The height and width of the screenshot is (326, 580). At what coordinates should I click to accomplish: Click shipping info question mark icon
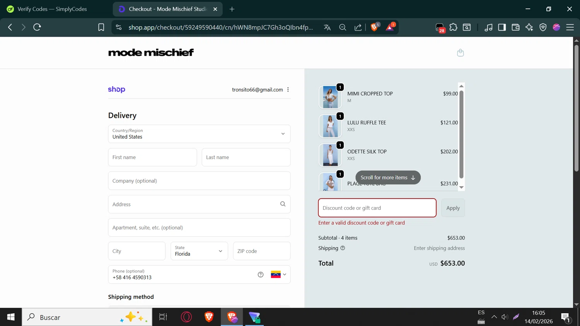tap(343, 248)
